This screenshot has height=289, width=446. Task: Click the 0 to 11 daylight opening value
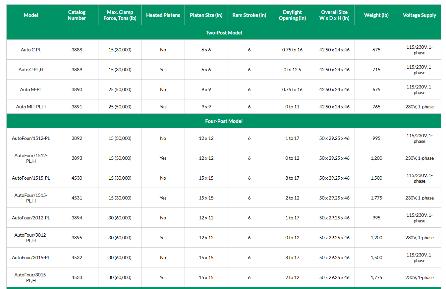click(x=292, y=107)
